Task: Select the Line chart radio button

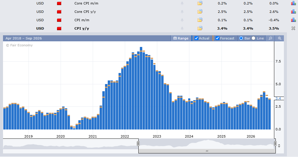Action: [253, 38]
